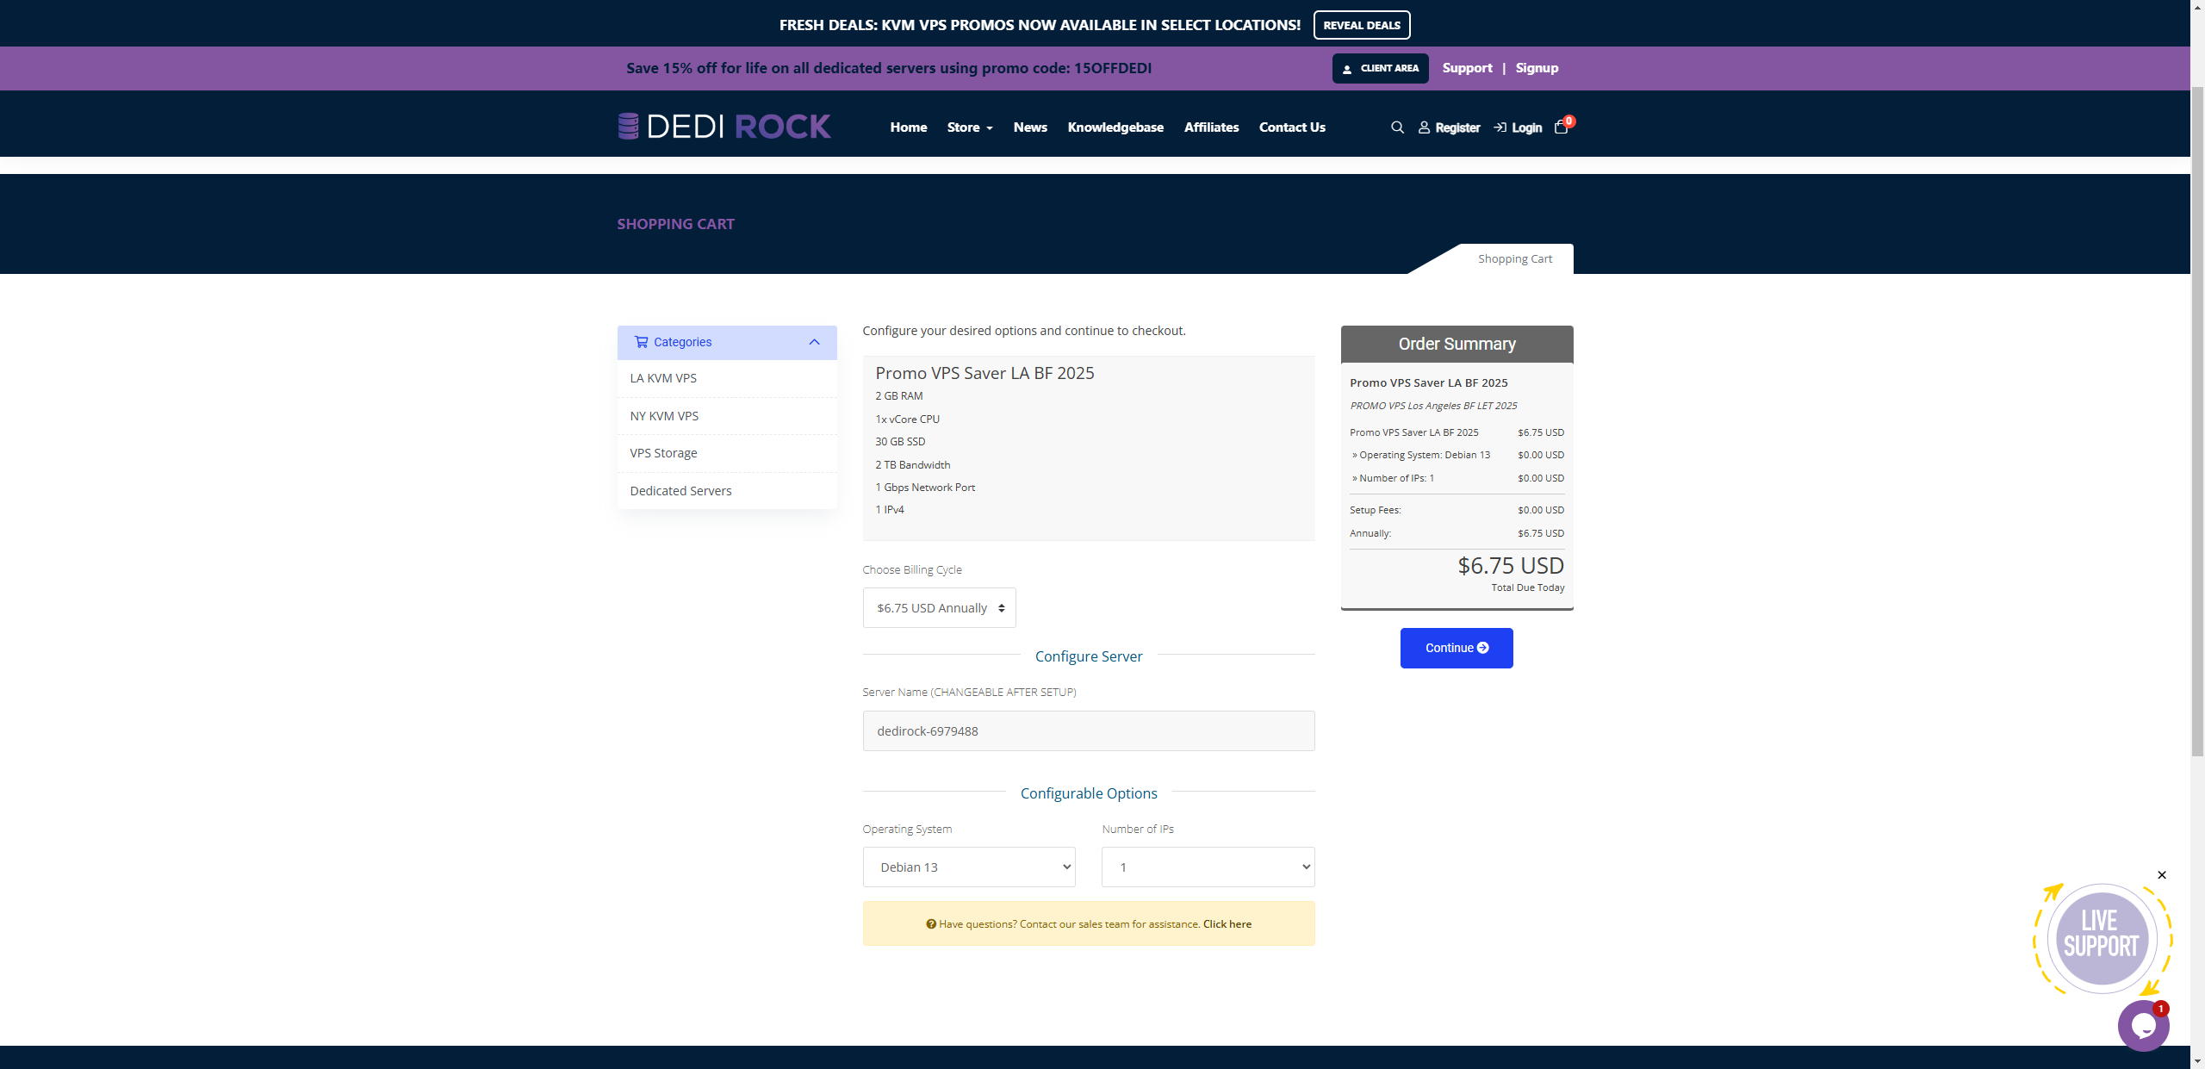Select Dedicated Servers category
This screenshot has height=1069, width=2205.
click(x=680, y=491)
